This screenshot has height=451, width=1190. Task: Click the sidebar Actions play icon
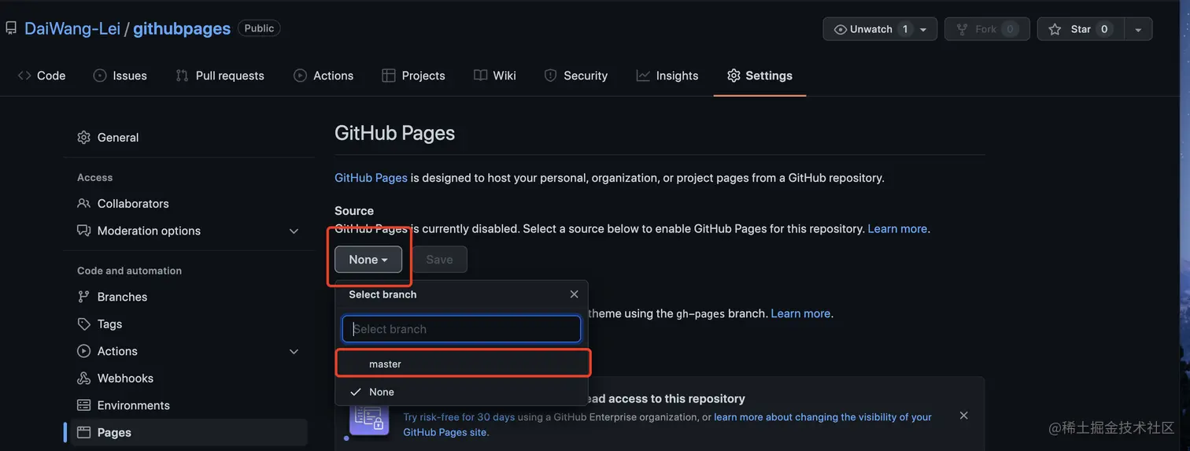click(83, 351)
